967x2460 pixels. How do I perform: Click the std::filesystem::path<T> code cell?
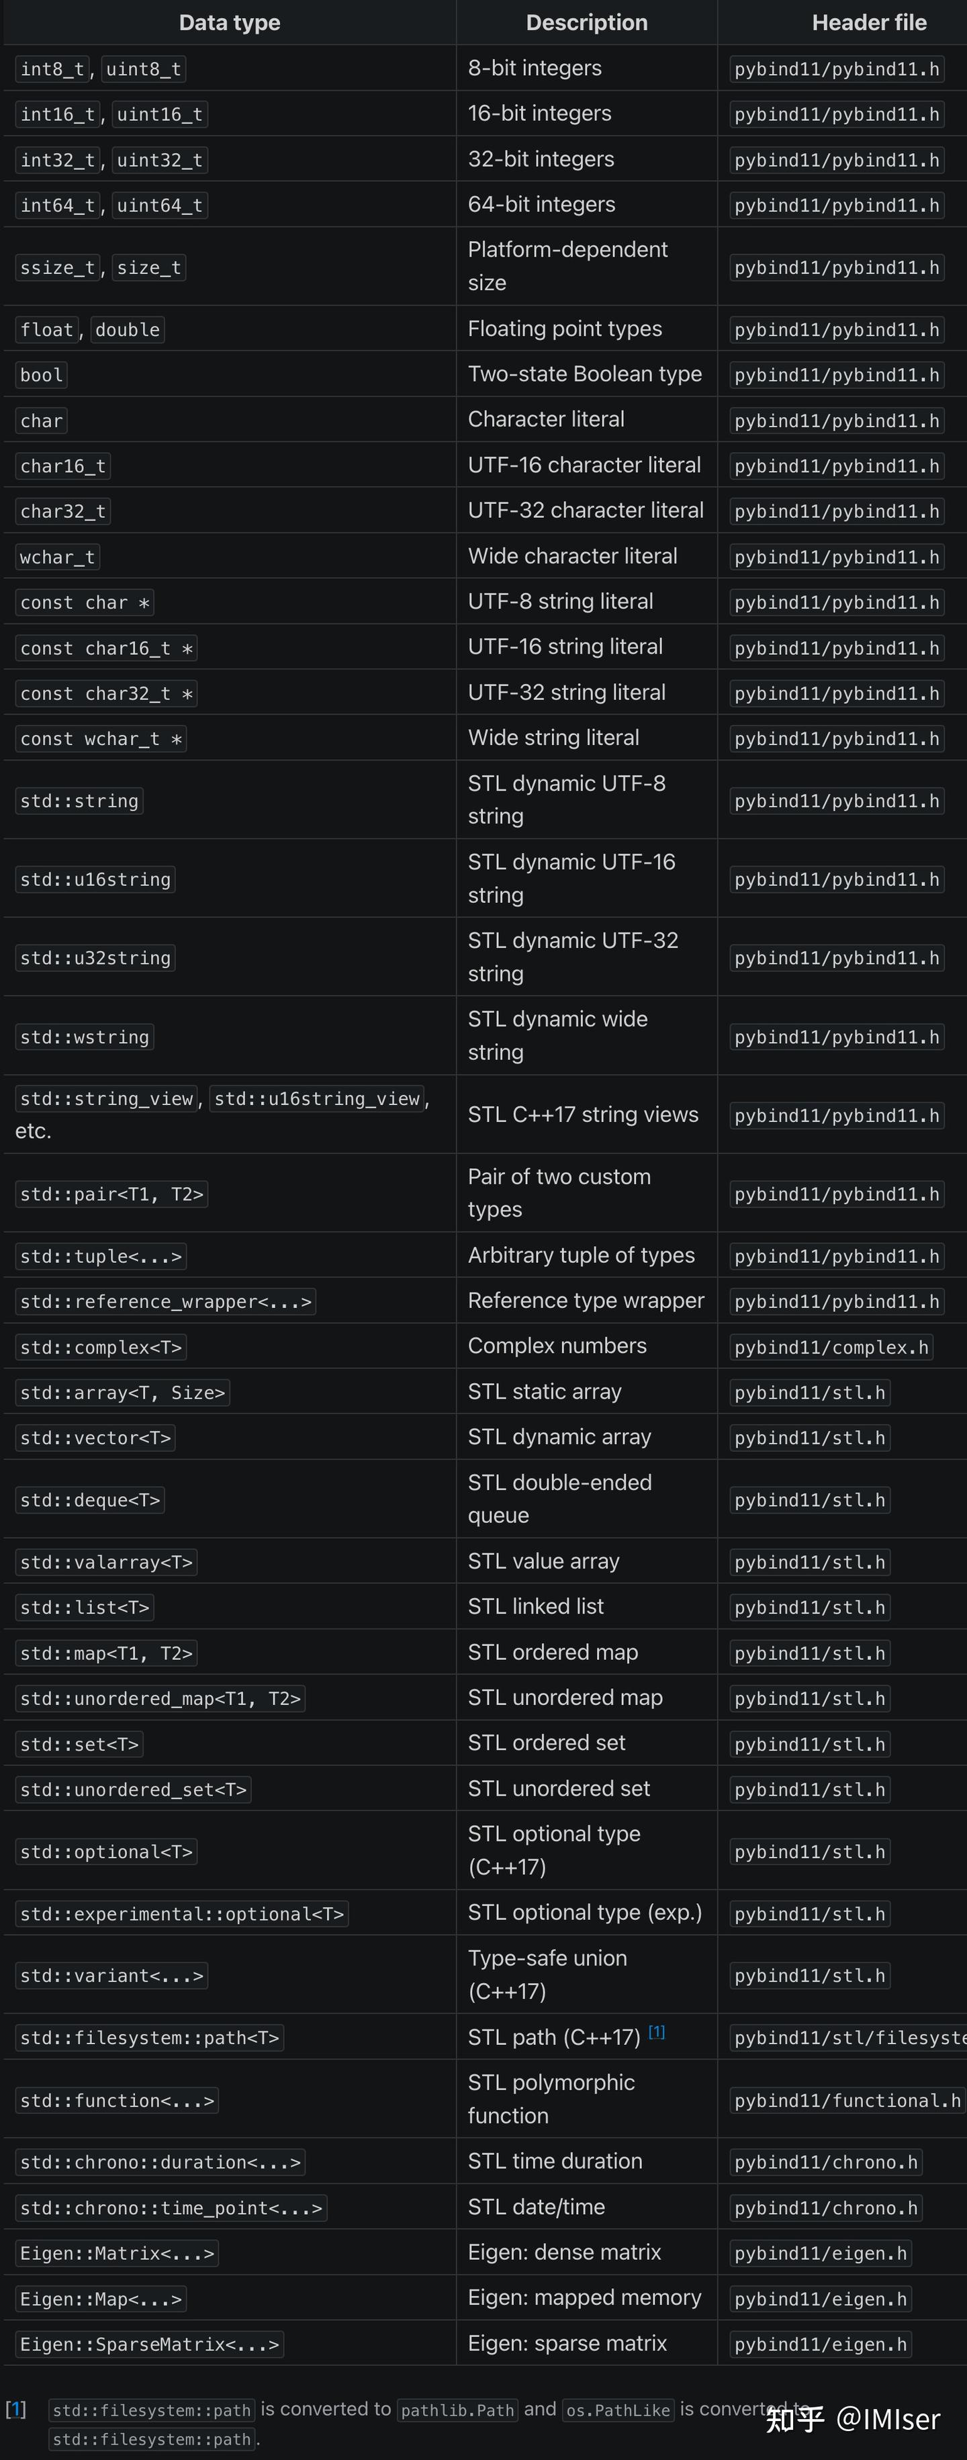(150, 2038)
